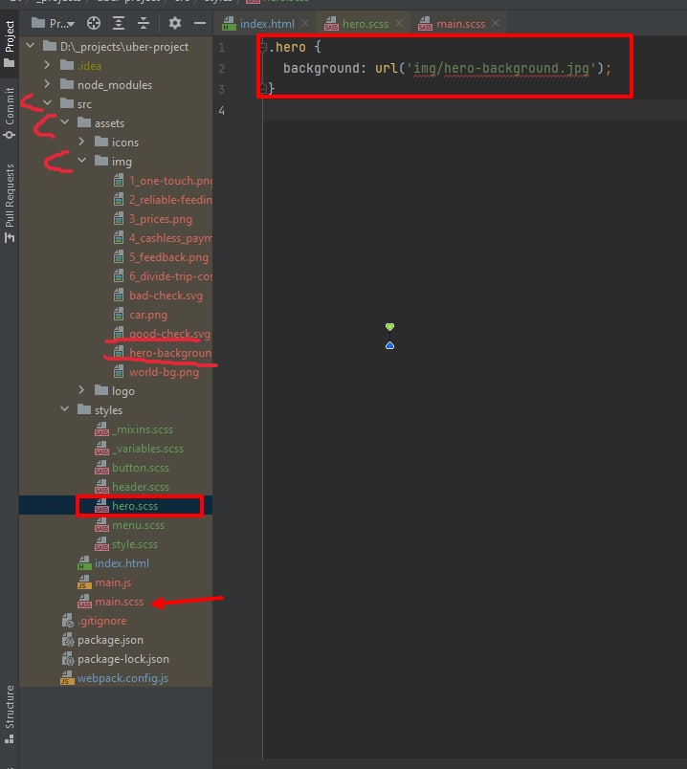Collapse the img folder
Screen dimensions: 687x769
point(82,161)
